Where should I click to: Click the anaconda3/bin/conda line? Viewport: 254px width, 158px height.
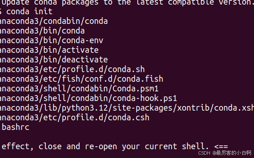coord(42,31)
